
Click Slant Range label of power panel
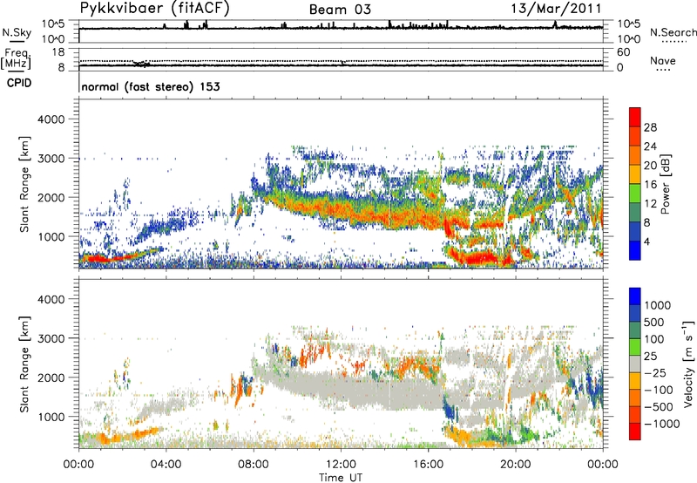(x=24, y=184)
